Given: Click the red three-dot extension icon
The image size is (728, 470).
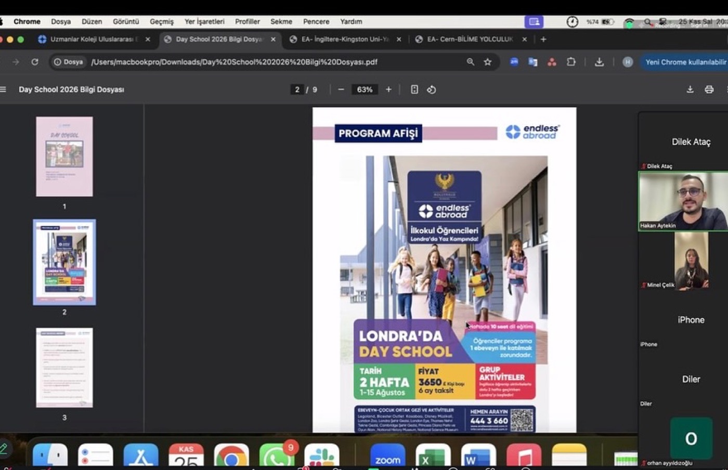Looking at the screenshot, I should tap(552, 62).
